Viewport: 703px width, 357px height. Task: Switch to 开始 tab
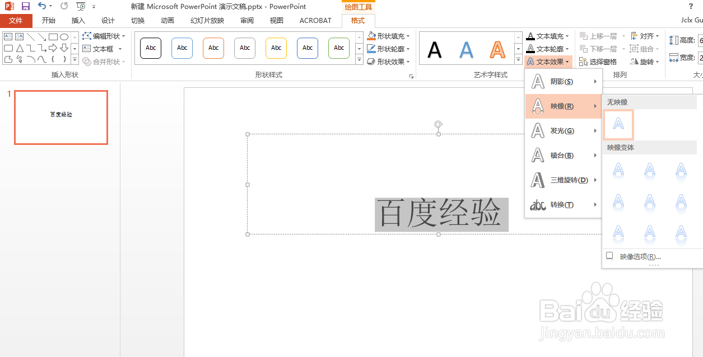(49, 21)
